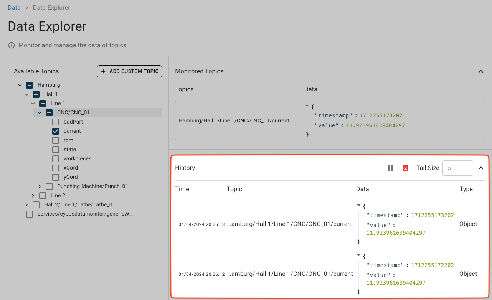Collapse the Hamburg topic tree node
The image size is (492, 300).
point(20,85)
